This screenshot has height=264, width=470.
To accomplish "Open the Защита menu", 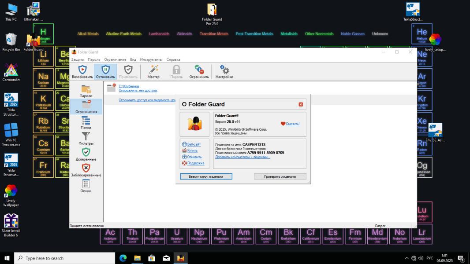I will pos(77,59).
